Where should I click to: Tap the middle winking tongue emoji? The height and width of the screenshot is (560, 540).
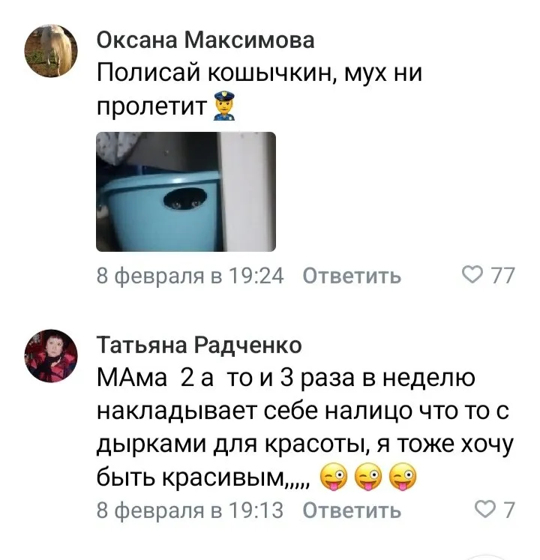pyautogui.click(x=368, y=477)
